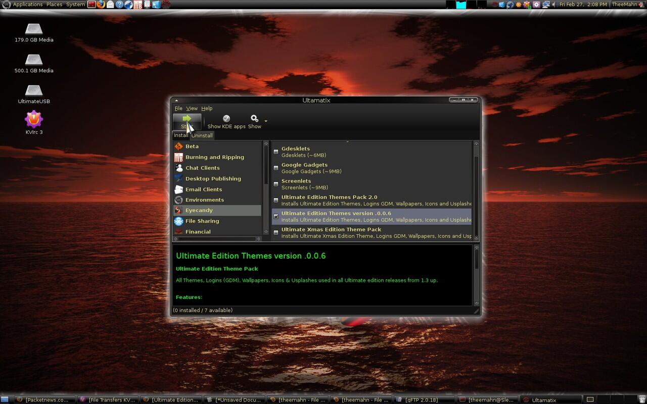Click the Desktop Publishing category icon
The image size is (647, 404).
click(178, 178)
